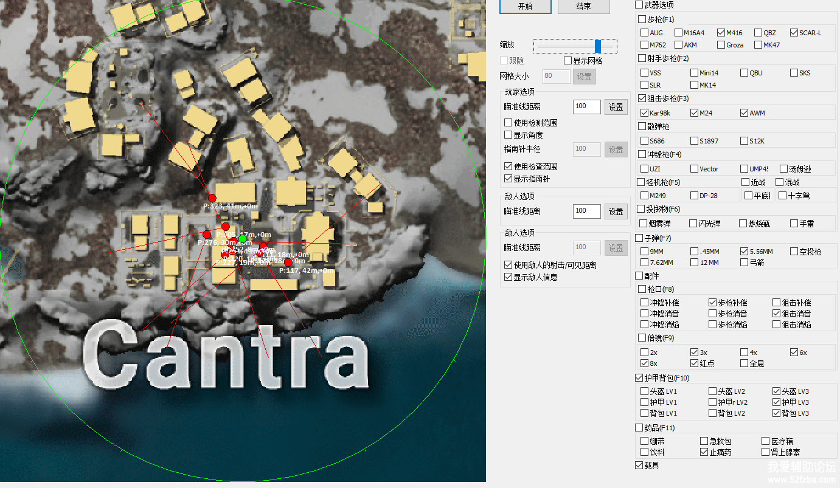Check the DP-28 checkbox
This screenshot has width=840, height=488.
coord(694,196)
